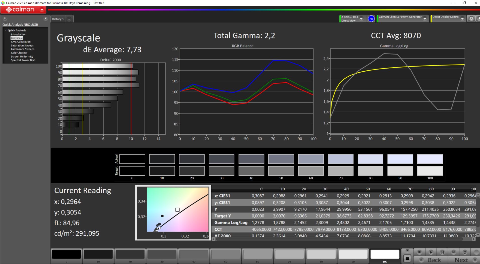Click the blue 713 meter status circle
Viewport: 480px width, 264px height.
[x=371, y=19]
